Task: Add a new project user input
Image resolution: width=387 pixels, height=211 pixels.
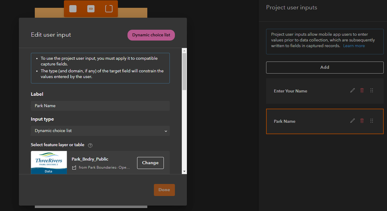Action: point(325,67)
